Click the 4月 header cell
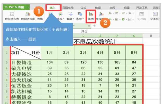This screenshot has height=104, width=162. click(100, 53)
